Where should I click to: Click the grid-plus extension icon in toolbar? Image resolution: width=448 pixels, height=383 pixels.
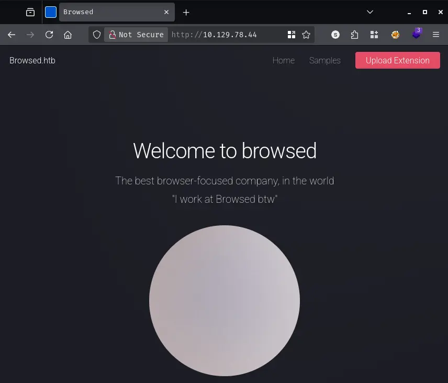point(374,35)
